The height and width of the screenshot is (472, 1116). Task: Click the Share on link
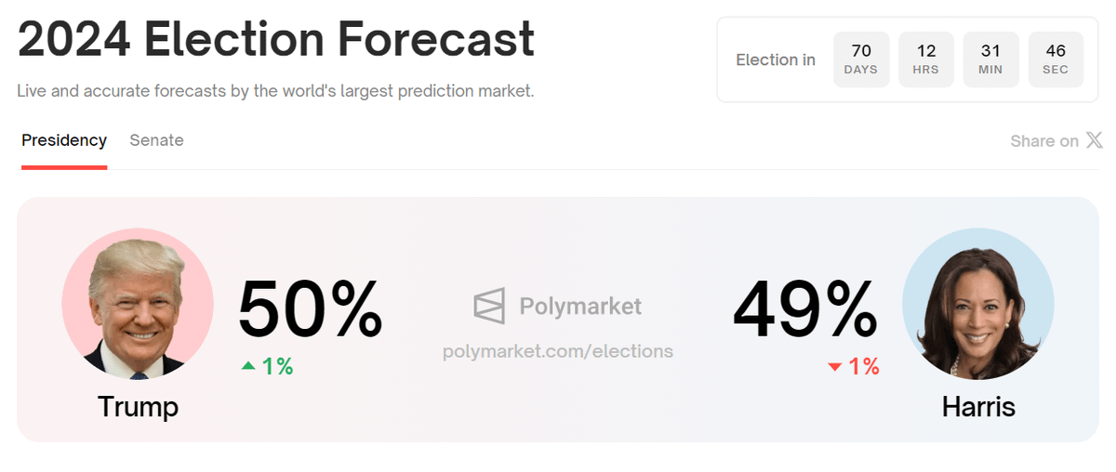(x=1044, y=141)
